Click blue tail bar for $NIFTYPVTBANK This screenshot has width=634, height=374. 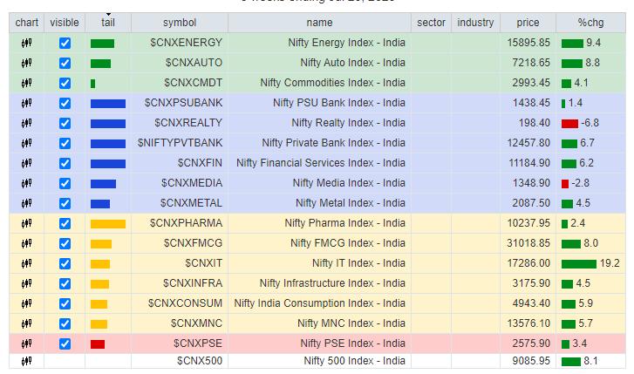click(108, 143)
